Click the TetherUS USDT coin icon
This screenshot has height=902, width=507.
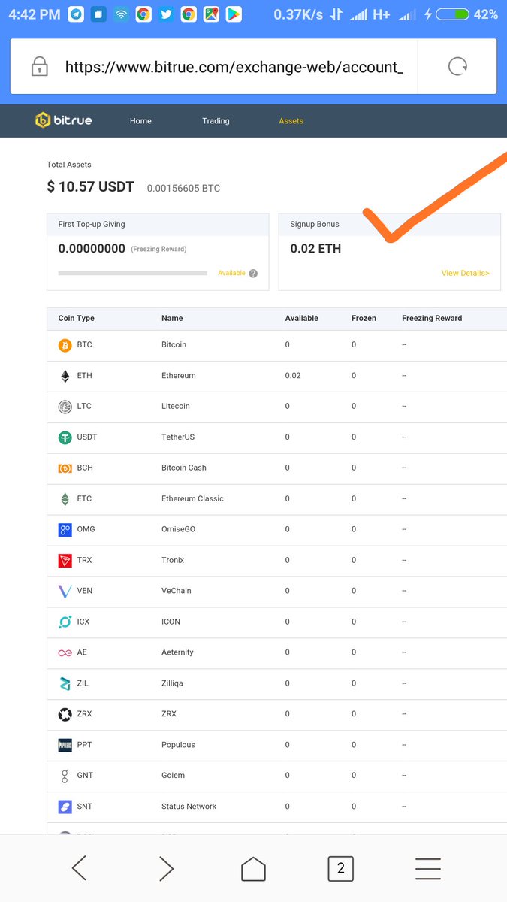pos(65,437)
